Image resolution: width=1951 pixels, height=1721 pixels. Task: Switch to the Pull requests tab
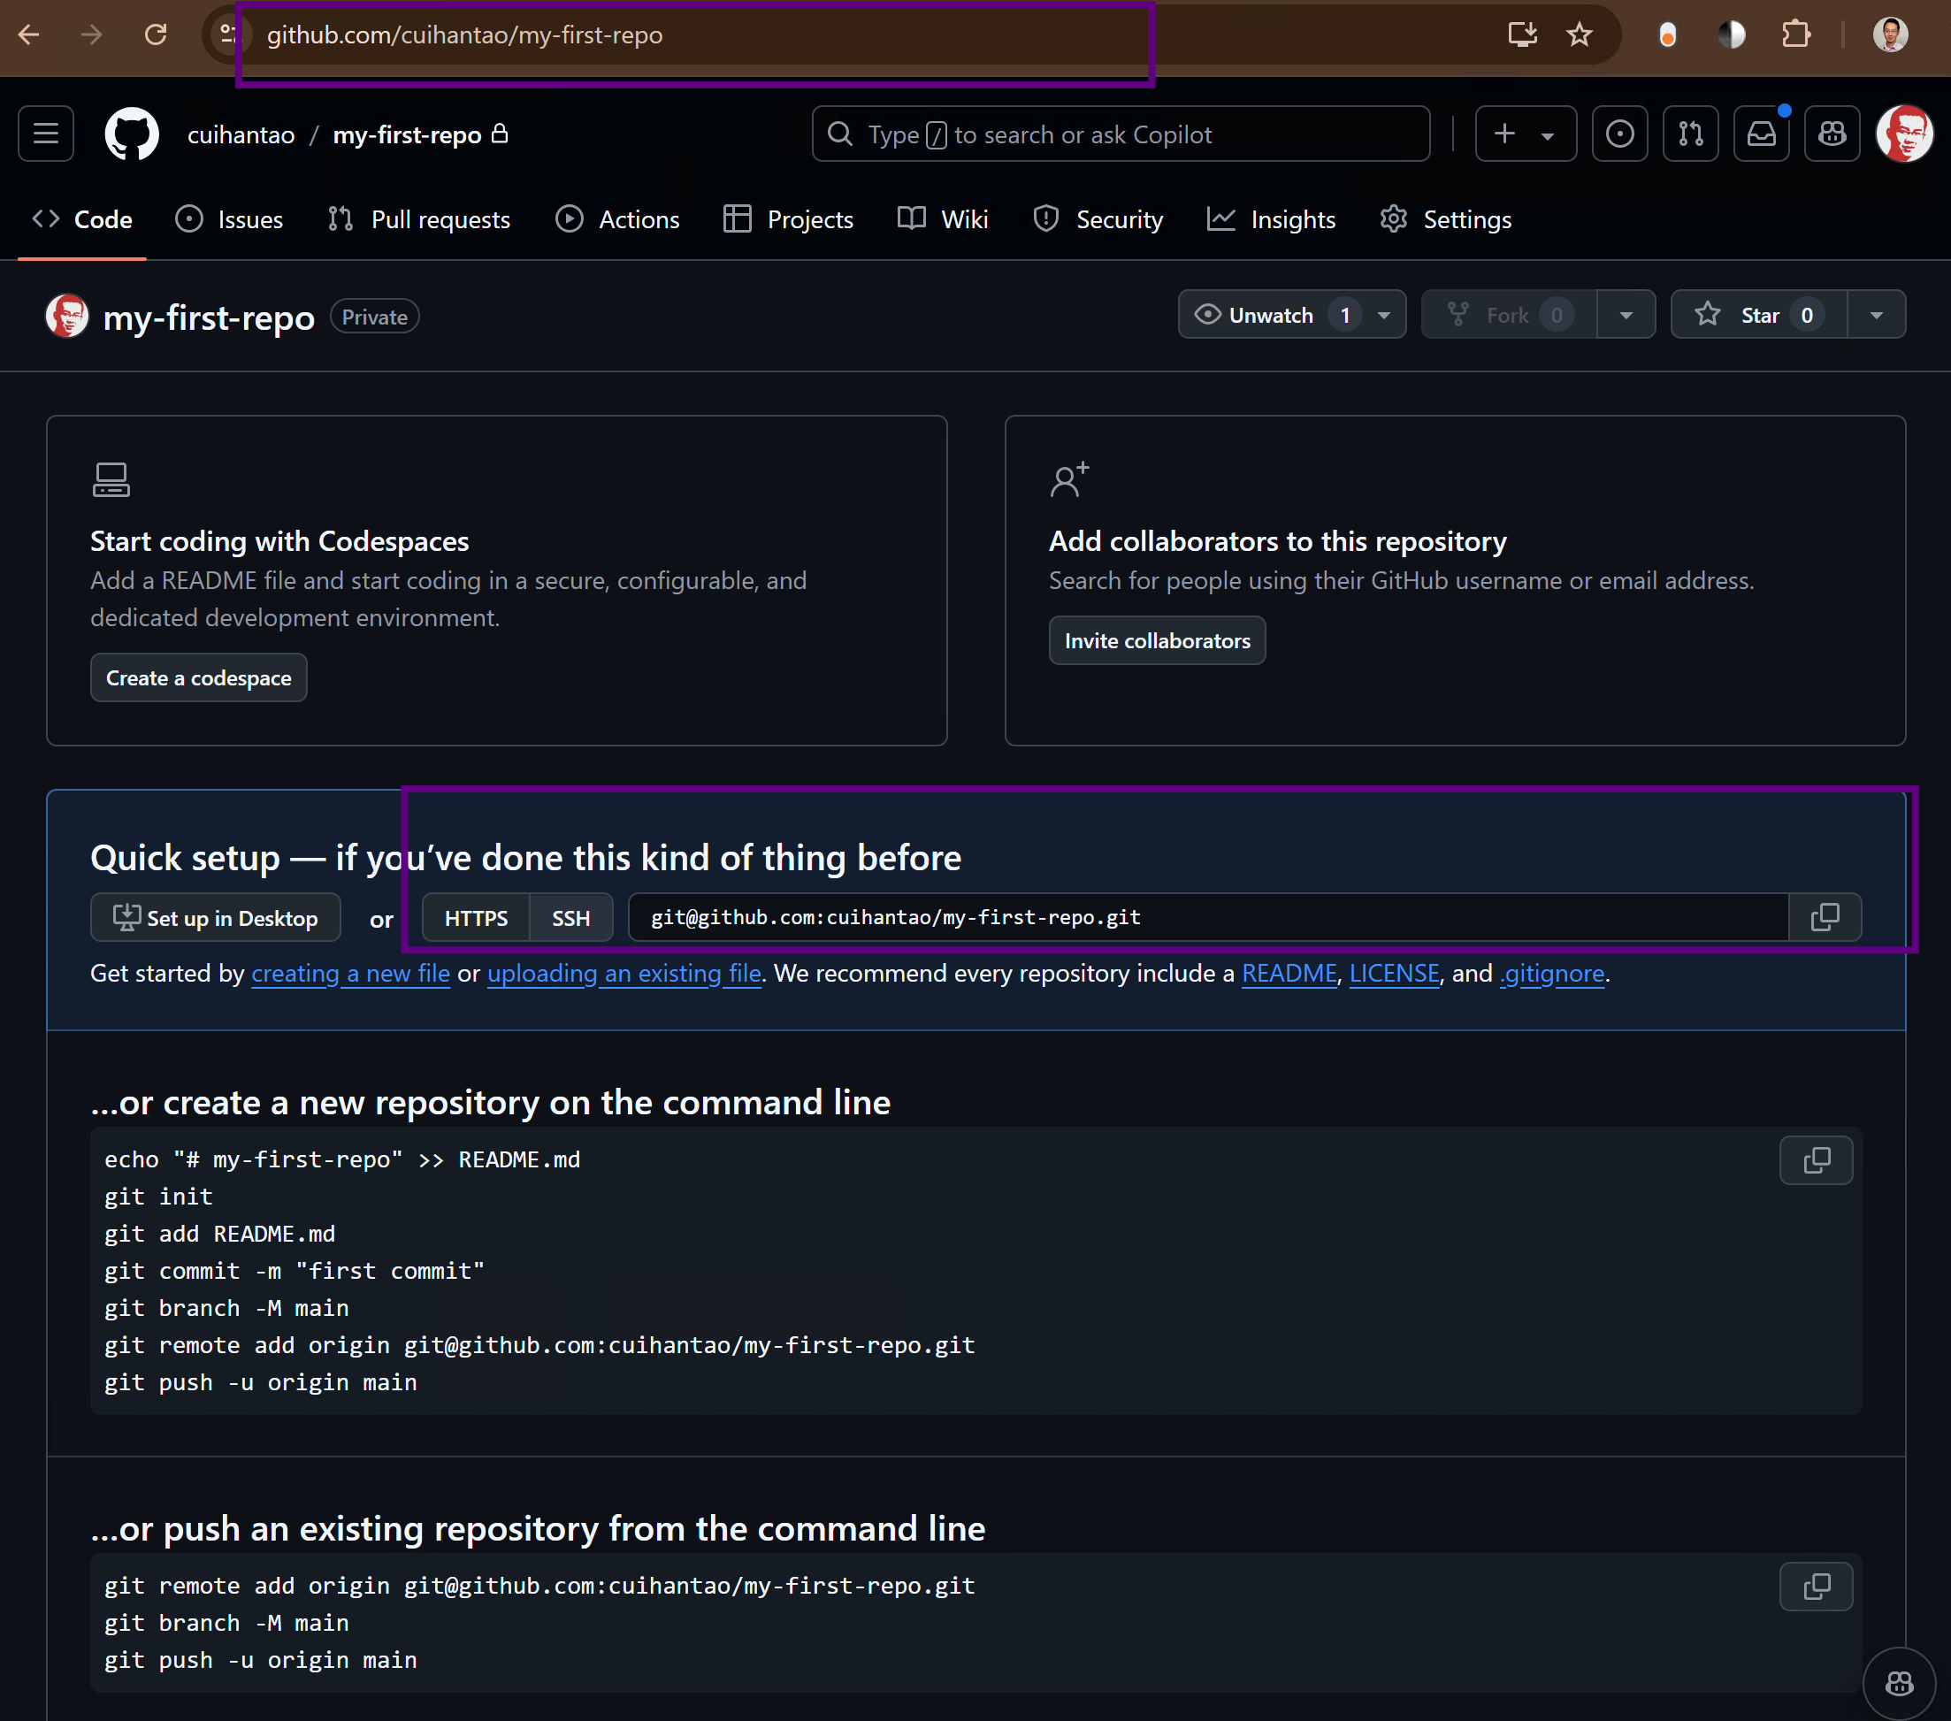[x=419, y=219]
